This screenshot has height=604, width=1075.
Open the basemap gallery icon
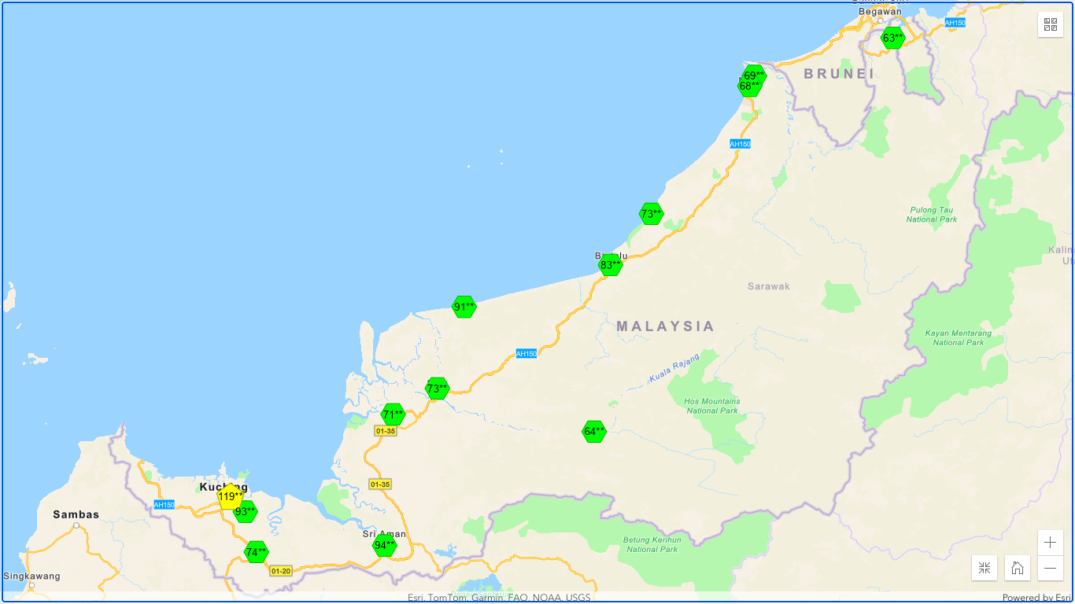coord(1051,24)
